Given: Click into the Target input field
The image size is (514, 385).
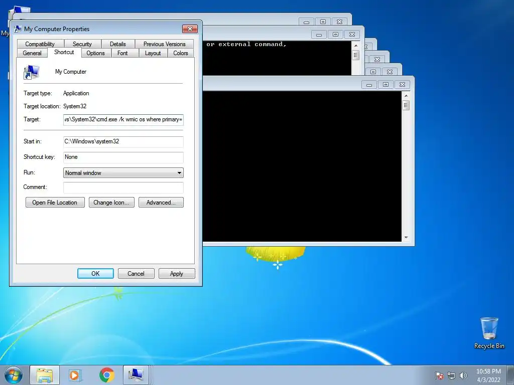Looking at the screenshot, I should [123, 119].
